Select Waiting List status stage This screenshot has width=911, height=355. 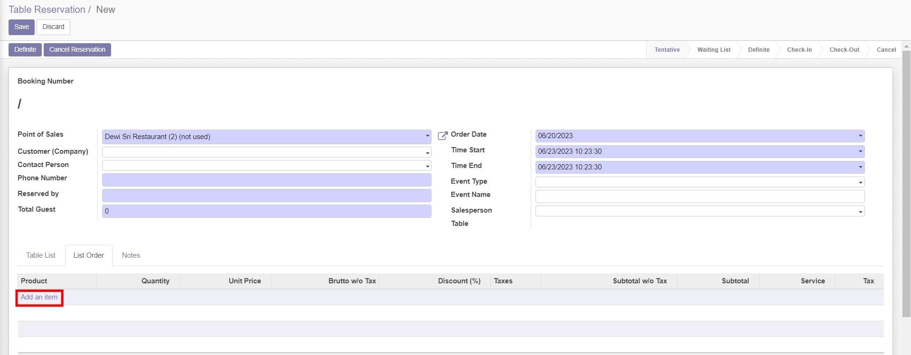point(714,50)
